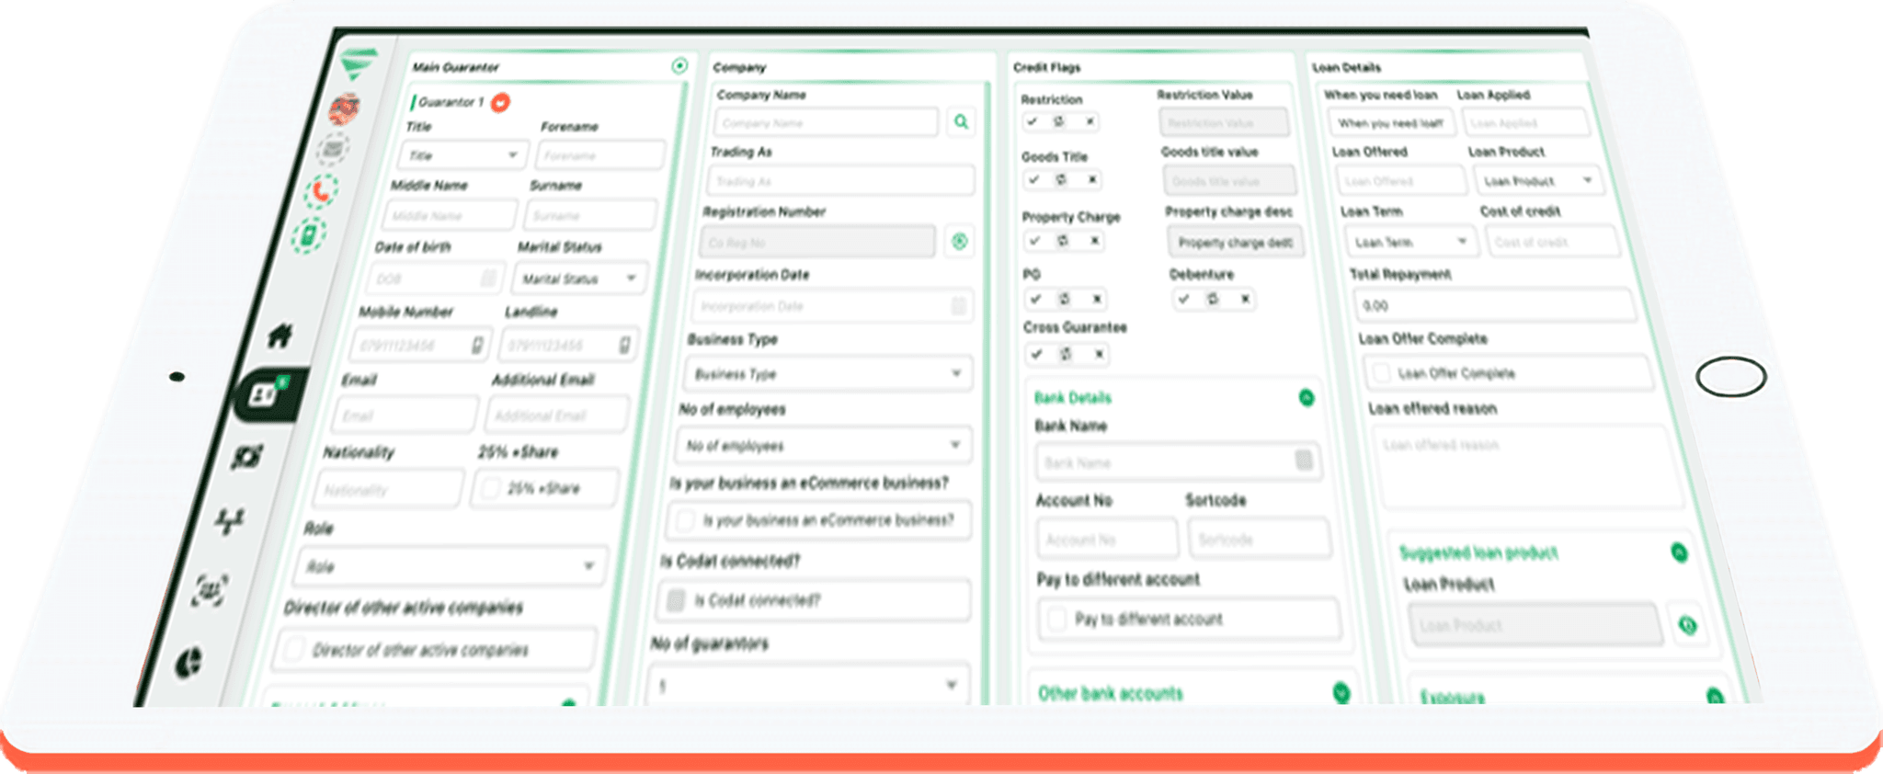
Task: Open the Marital Status dropdown
Action: coord(579,279)
